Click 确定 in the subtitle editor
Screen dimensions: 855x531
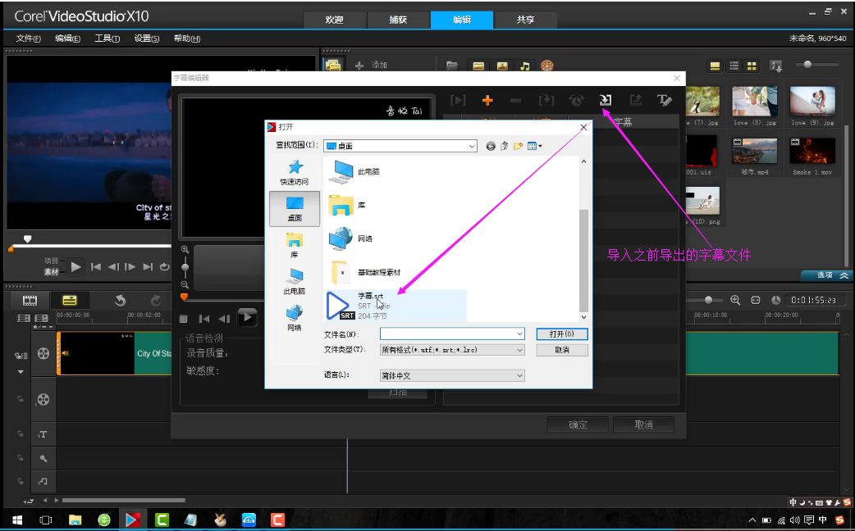coord(578,424)
